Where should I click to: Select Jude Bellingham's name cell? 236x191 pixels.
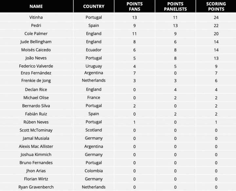[x=36, y=42]
